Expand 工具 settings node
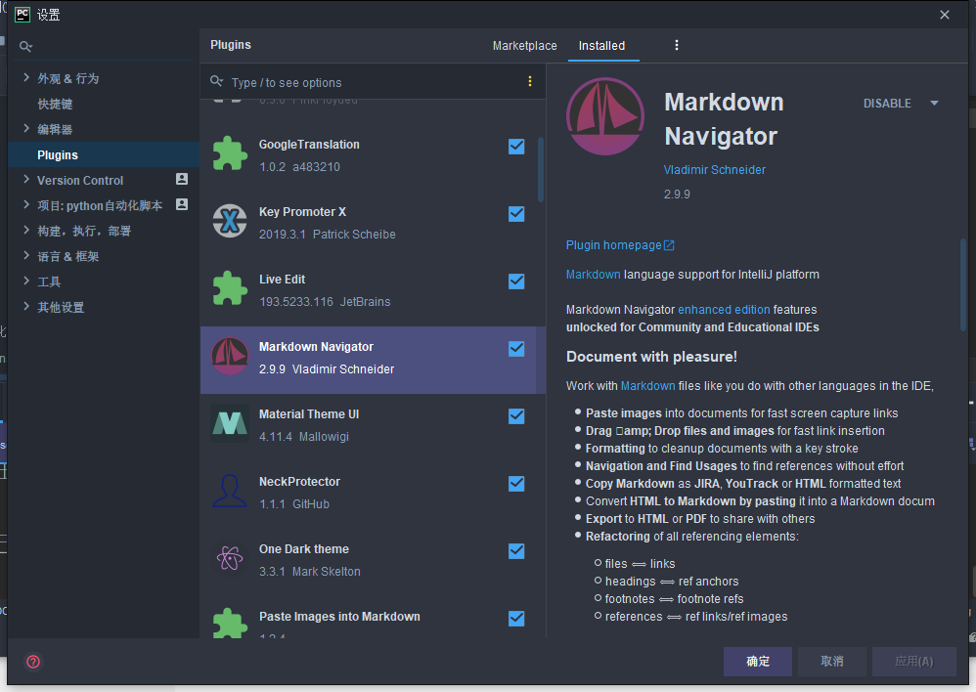976x692 pixels. (x=26, y=281)
